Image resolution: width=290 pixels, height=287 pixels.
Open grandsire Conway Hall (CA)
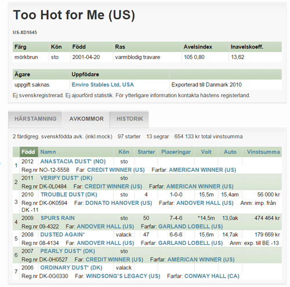click(x=212, y=276)
